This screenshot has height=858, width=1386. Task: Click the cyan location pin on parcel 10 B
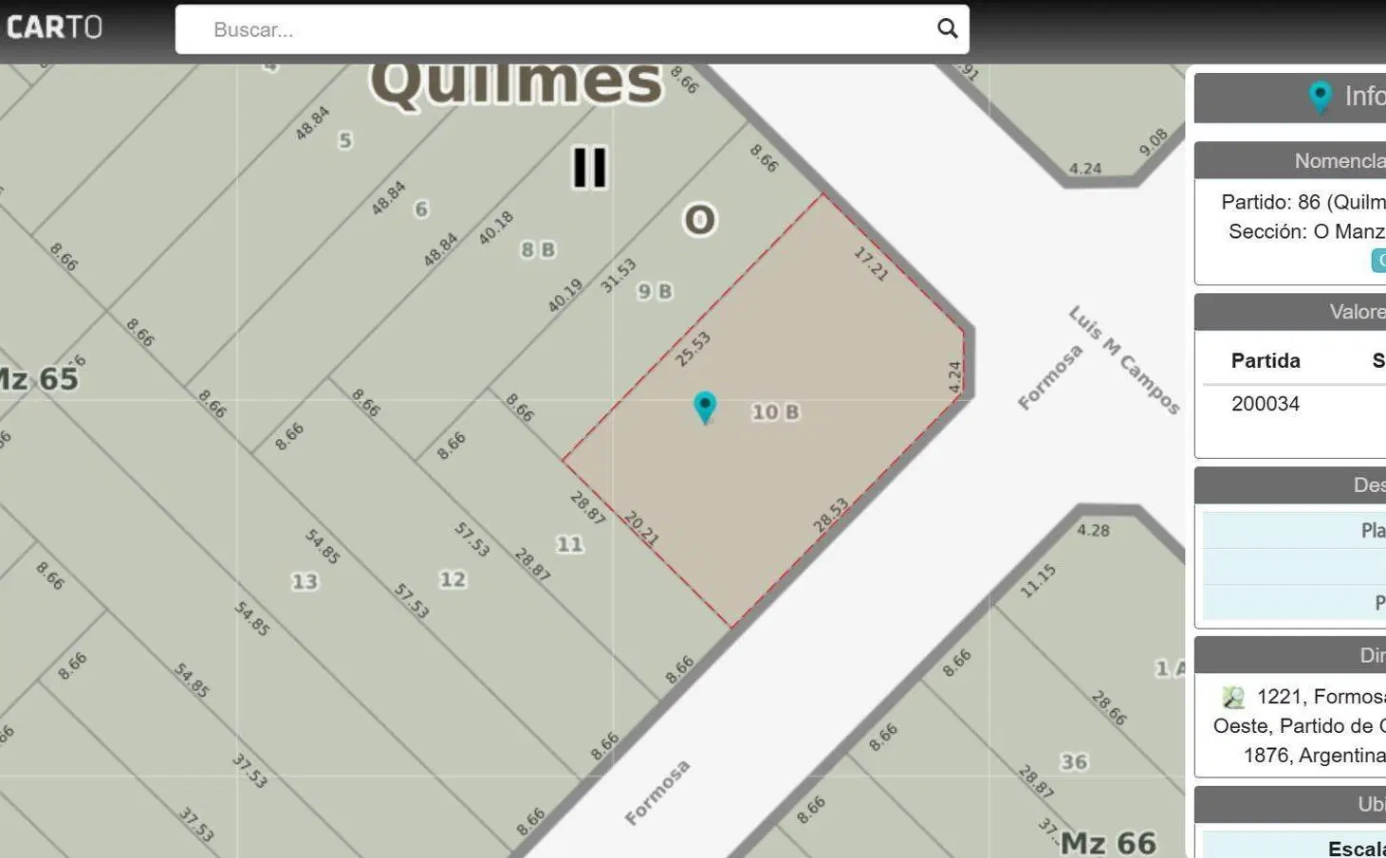[704, 408]
